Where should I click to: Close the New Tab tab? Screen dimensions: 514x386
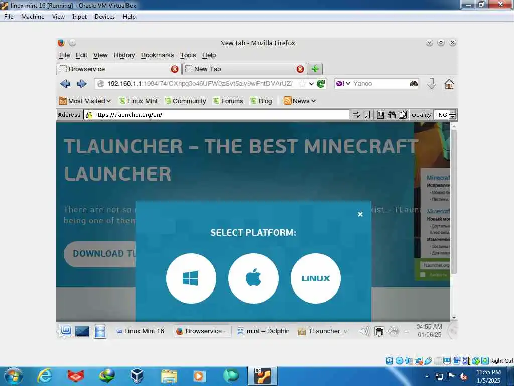coord(300,69)
